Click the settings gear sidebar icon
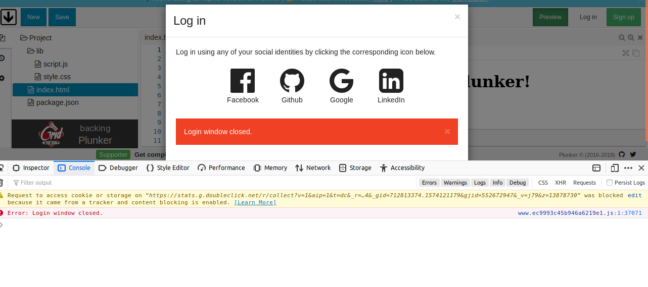 (2, 78)
